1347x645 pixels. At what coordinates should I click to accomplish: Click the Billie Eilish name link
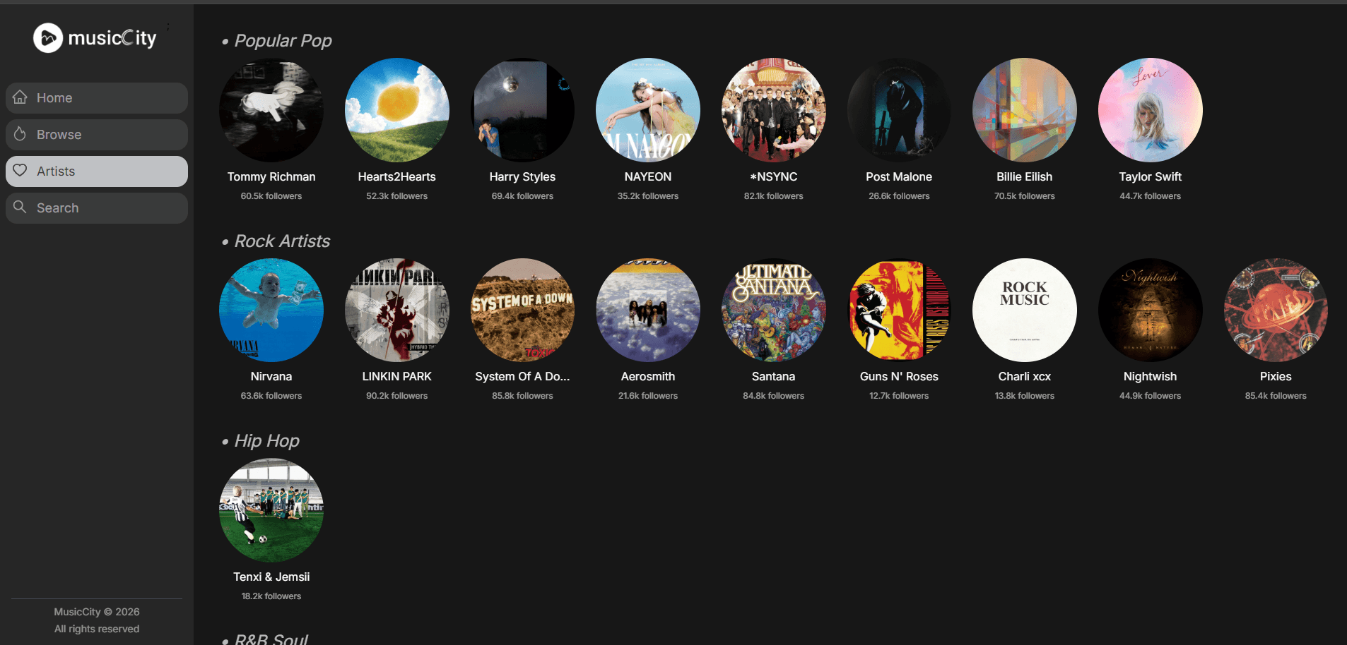1025,176
